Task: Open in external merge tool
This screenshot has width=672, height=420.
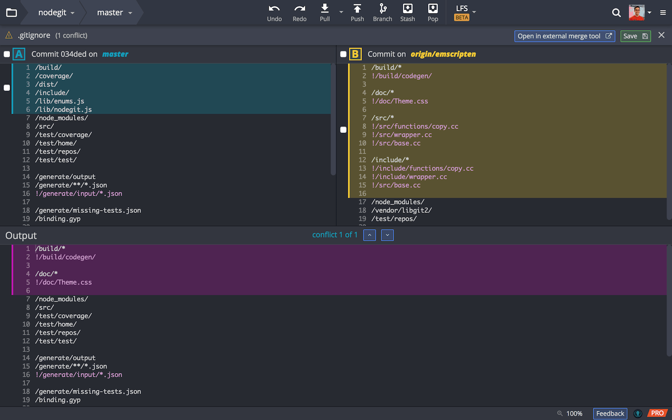Action: point(564,36)
